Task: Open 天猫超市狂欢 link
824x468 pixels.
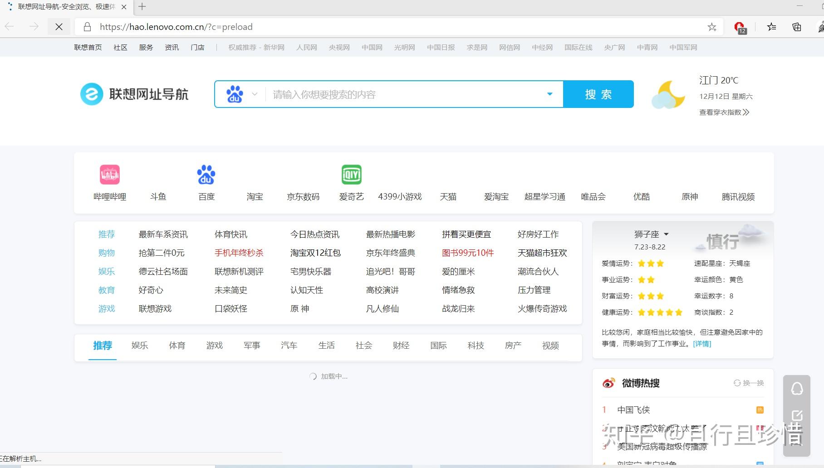Action: 542,253
